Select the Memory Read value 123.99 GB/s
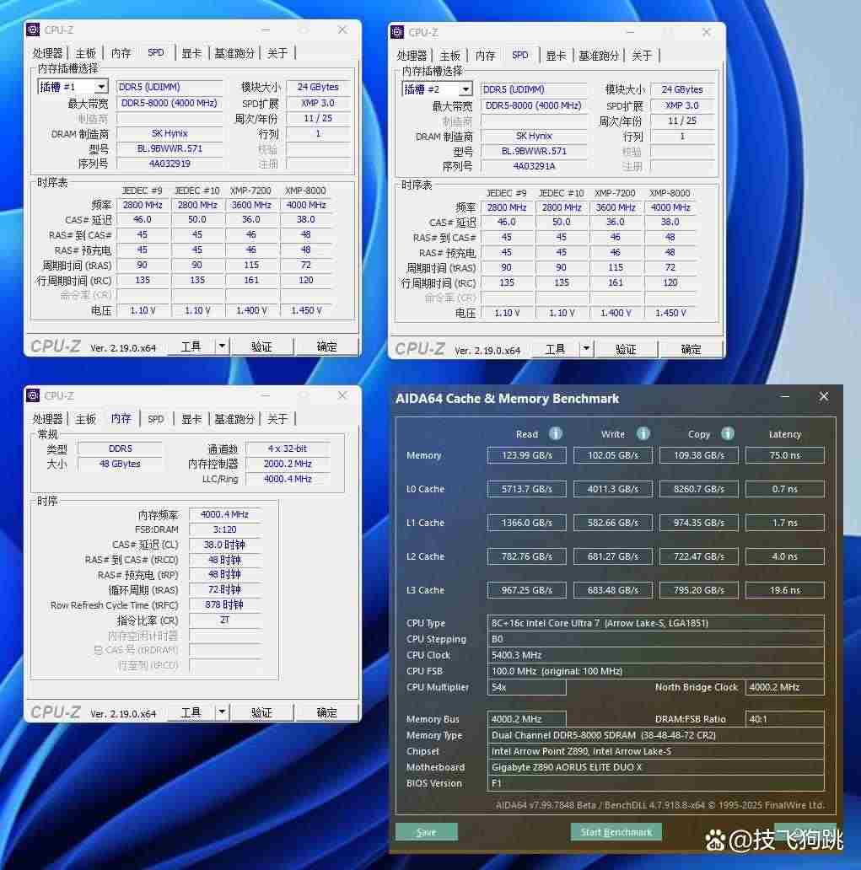This screenshot has width=861, height=870. pyautogui.click(x=527, y=455)
